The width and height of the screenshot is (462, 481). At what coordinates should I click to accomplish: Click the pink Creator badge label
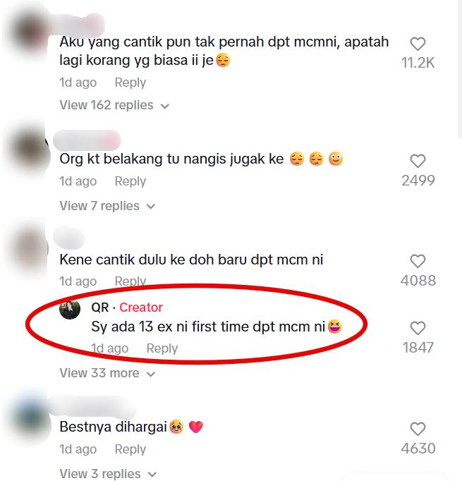point(141,308)
